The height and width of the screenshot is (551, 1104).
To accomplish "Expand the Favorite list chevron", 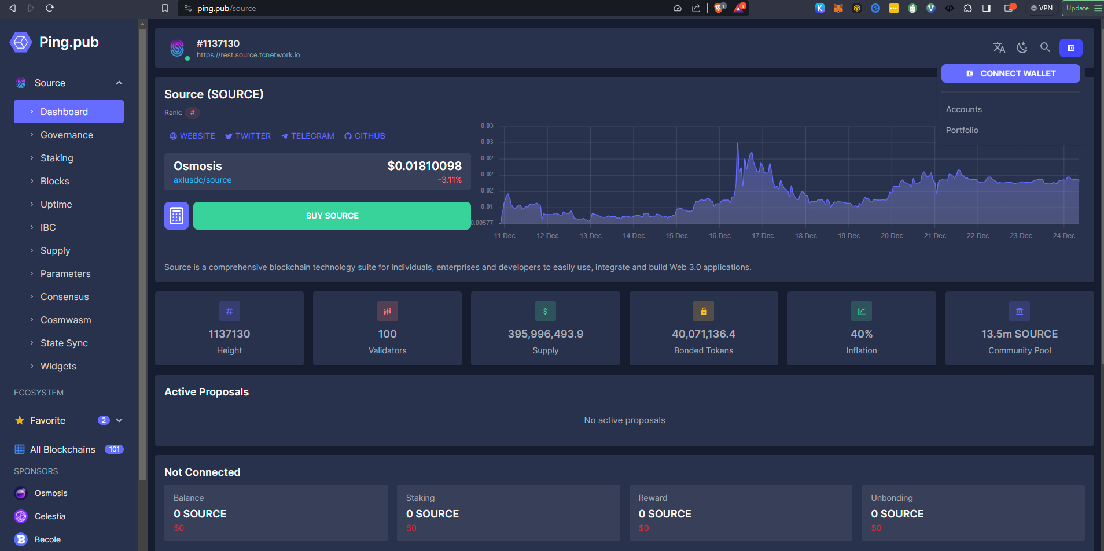I will [x=119, y=420].
